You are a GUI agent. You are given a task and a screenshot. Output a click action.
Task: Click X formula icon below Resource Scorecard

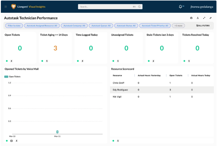[118, 141]
